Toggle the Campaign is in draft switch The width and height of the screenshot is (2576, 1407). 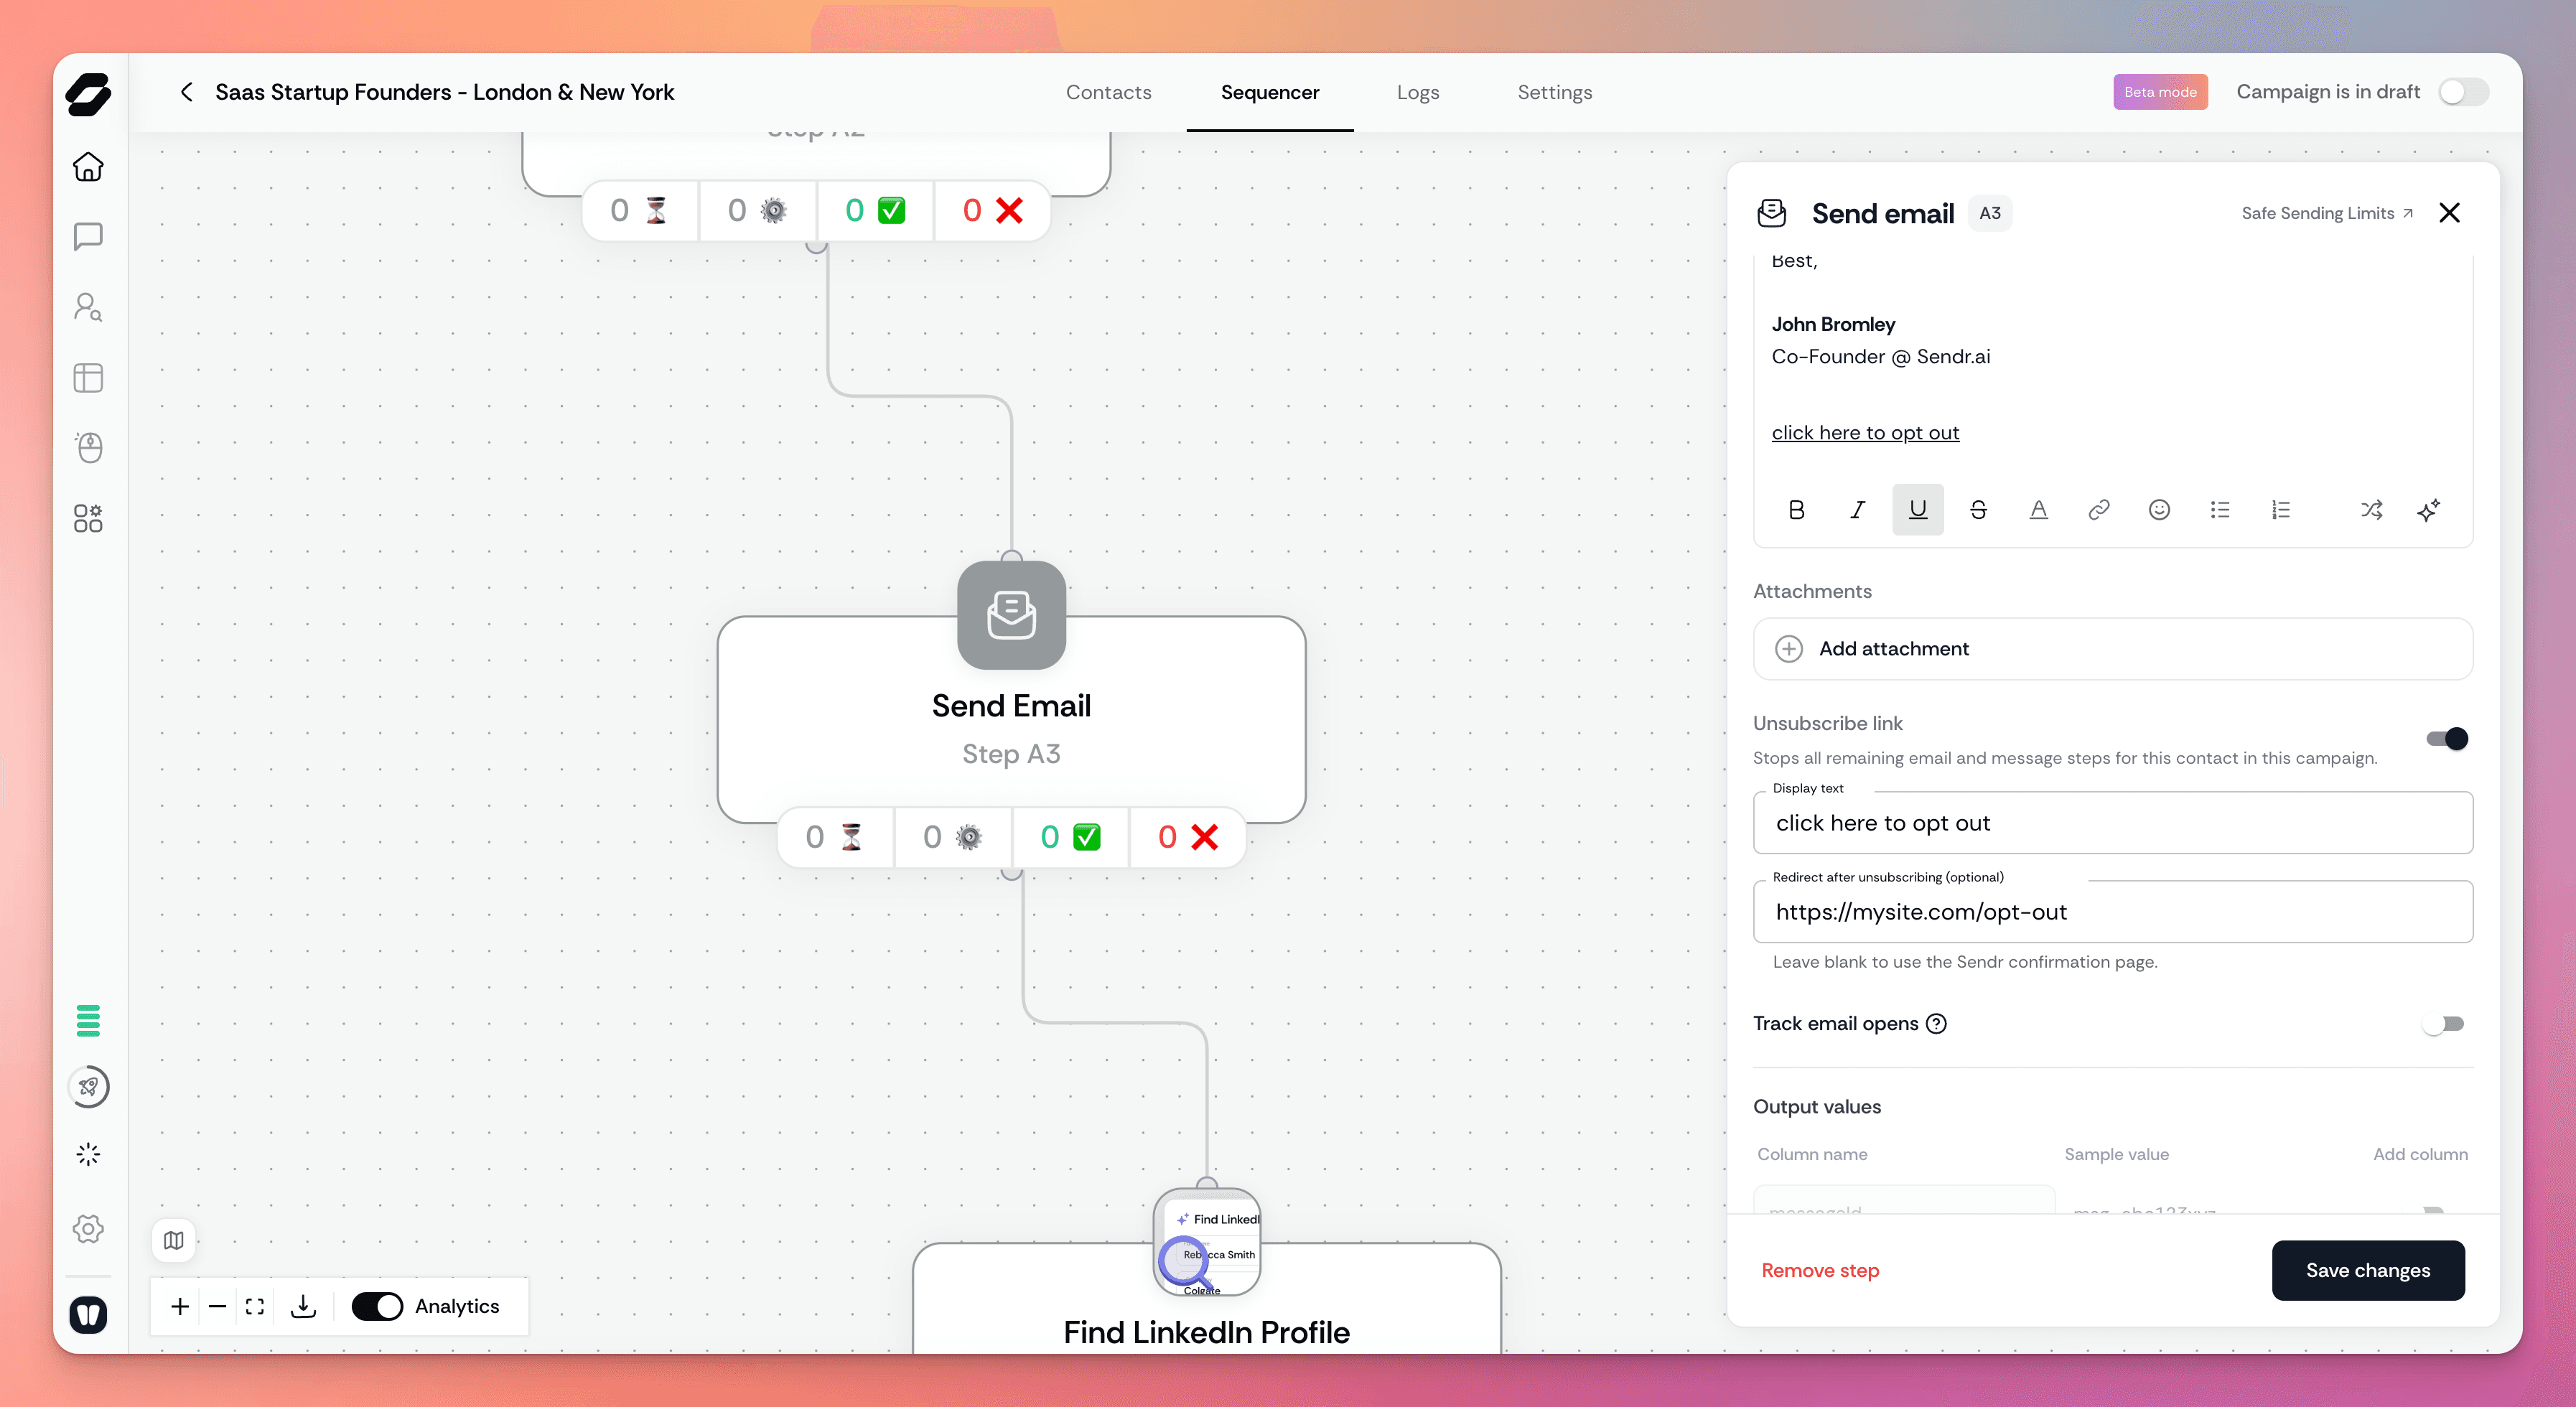(2463, 92)
